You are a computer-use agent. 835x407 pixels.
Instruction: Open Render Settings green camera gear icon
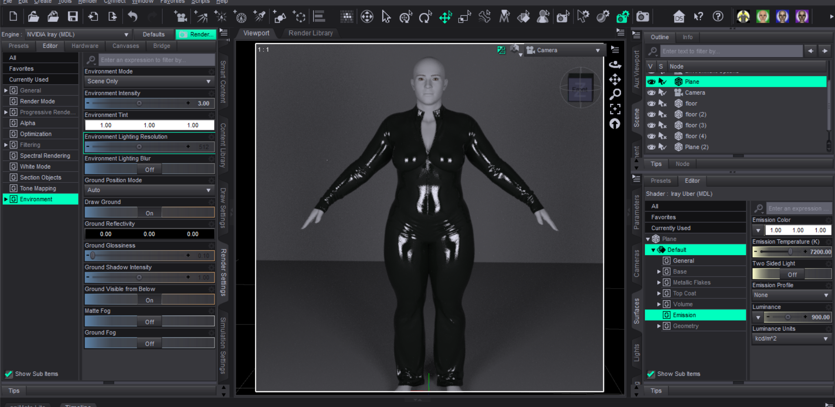point(623,17)
